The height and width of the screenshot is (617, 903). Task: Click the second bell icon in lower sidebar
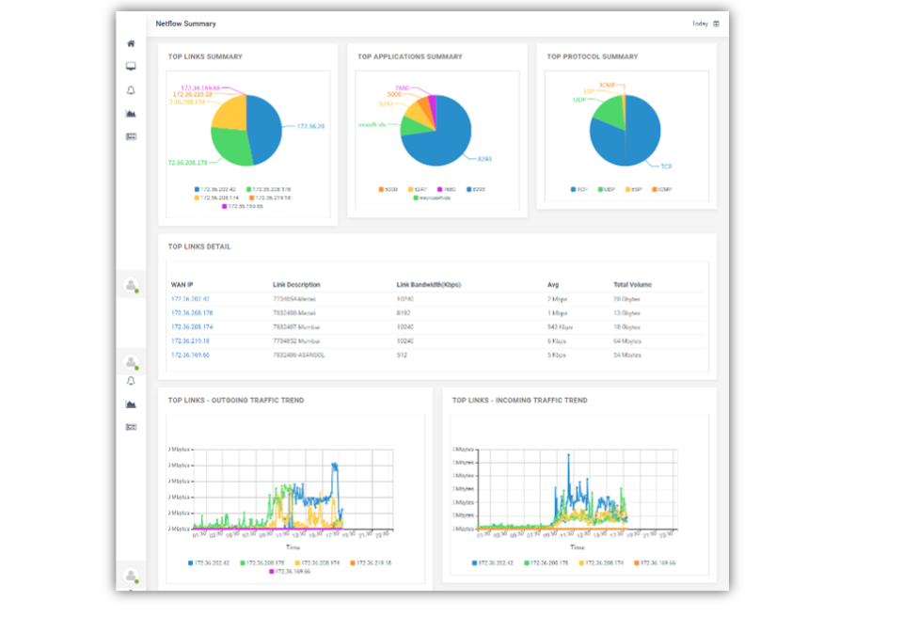click(x=132, y=382)
